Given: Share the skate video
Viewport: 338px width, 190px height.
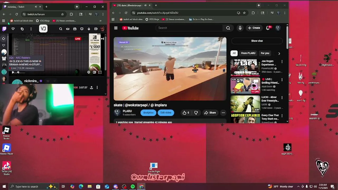Looking at the screenshot, I should pos(210,113).
